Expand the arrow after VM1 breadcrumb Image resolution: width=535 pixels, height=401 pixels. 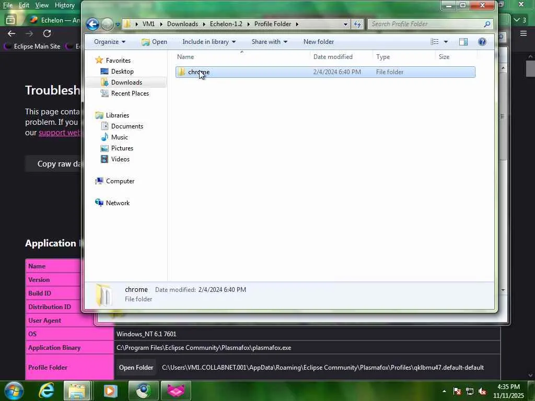click(161, 24)
